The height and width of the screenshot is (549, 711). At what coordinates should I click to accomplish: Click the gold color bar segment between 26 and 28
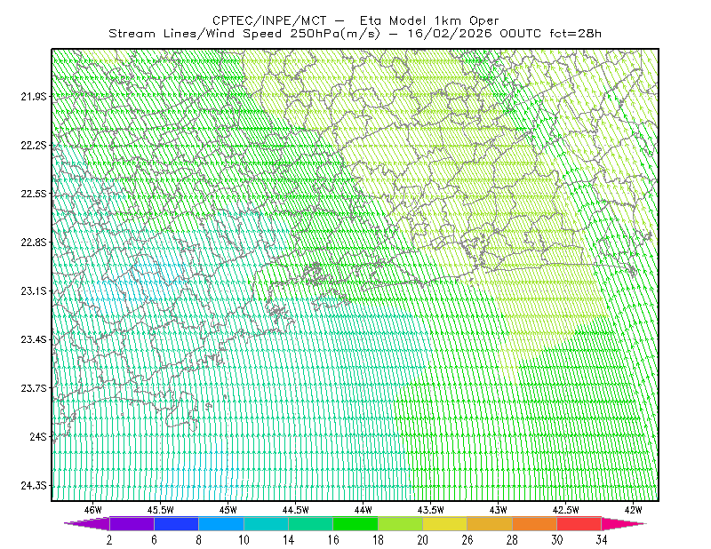pos(490,523)
